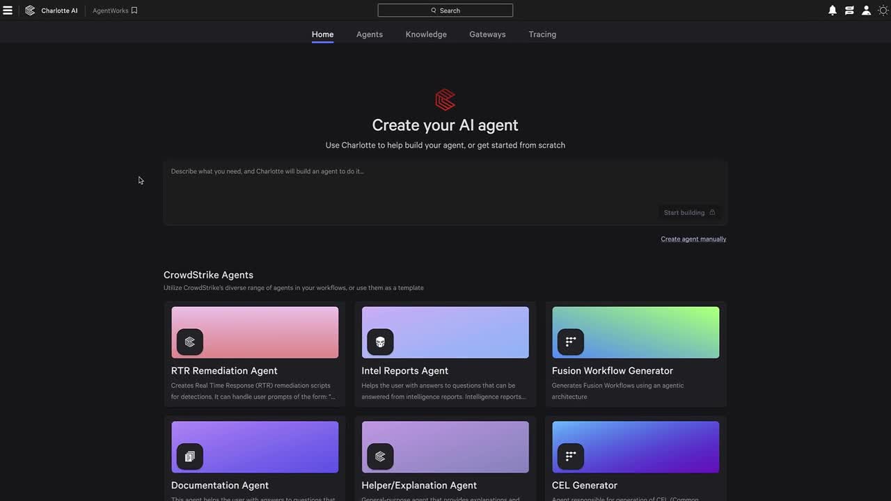This screenshot has height=501, width=891.
Task: Click the Charlotte AI logo icon
Action: (x=30, y=10)
